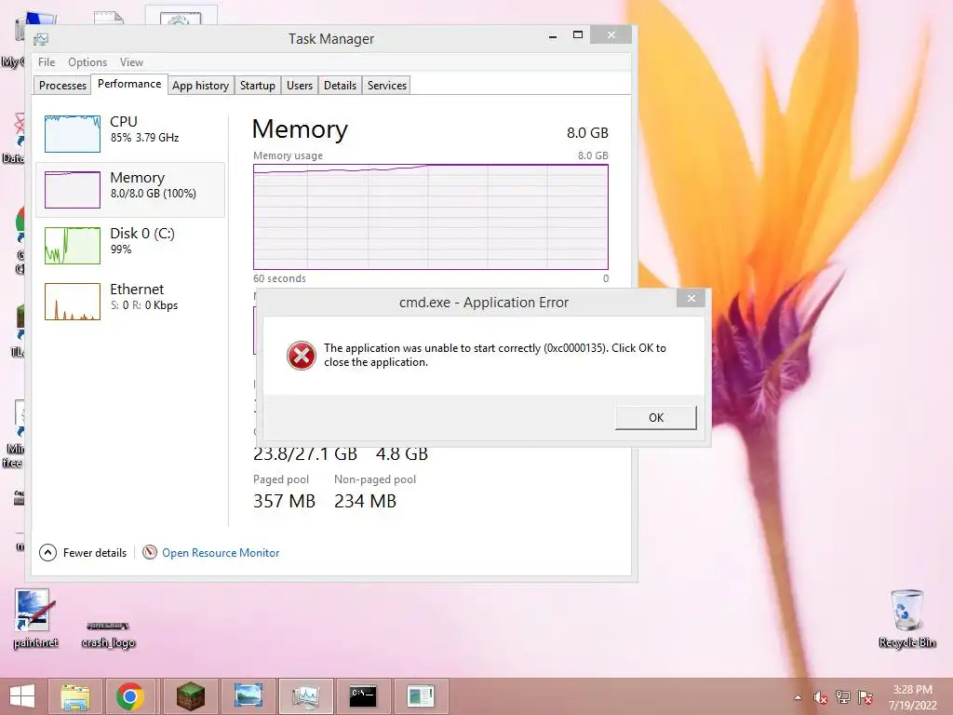Select the paint.net desktop shortcut
This screenshot has height=715, width=953.
35,619
